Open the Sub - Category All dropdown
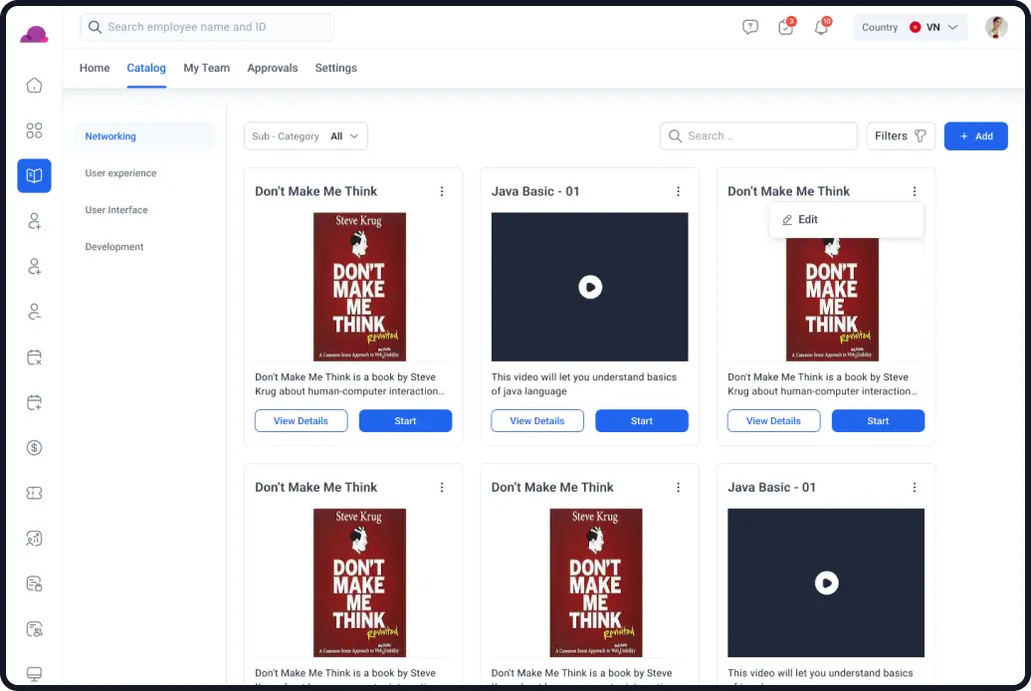The width and height of the screenshot is (1031, 691). click(x=306, y=136)
